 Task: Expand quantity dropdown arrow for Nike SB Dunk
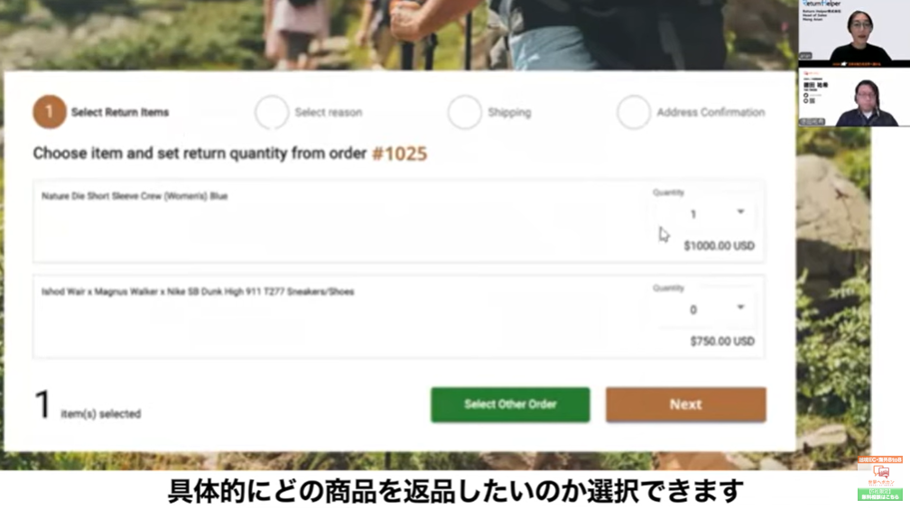point(740,307)
